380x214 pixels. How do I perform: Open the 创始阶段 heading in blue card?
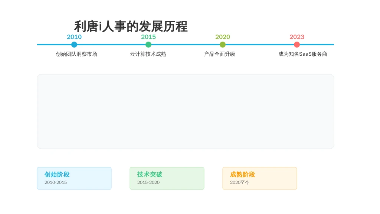[x=57, y=174]
